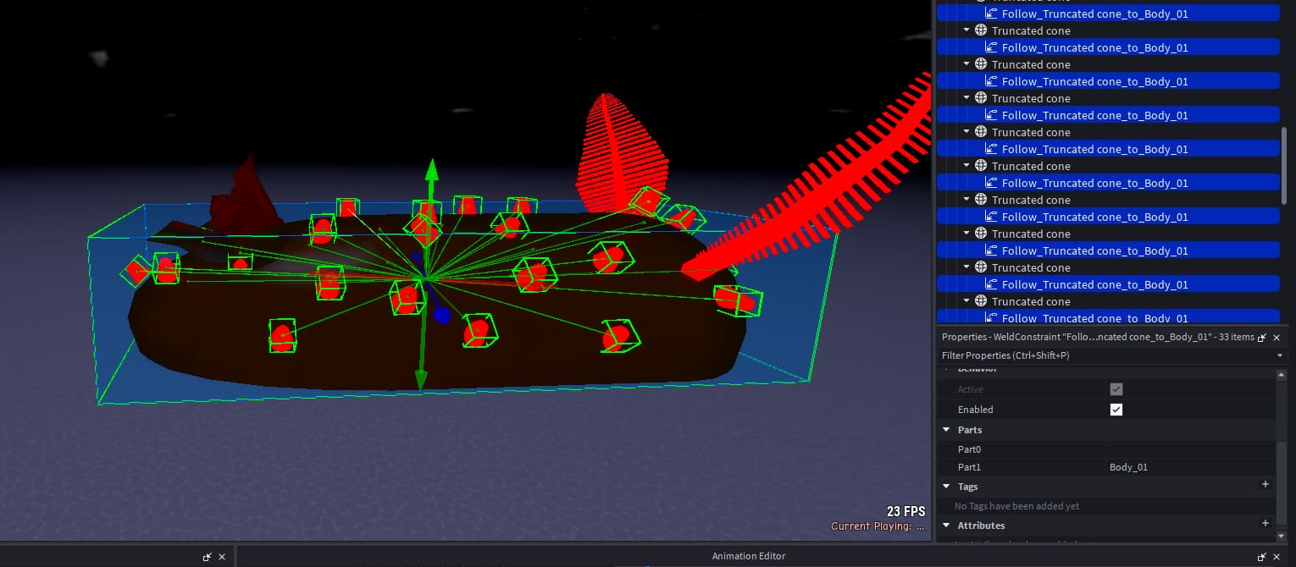Click the Properties panel title text
This screenshot has height=567, width=1296.
pyautogui.click(x=1098, y=337)
